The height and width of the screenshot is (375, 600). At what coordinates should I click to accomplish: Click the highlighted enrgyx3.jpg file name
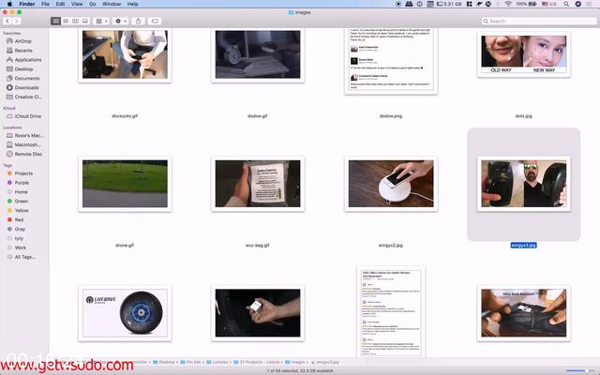click(x=523, y=246)
